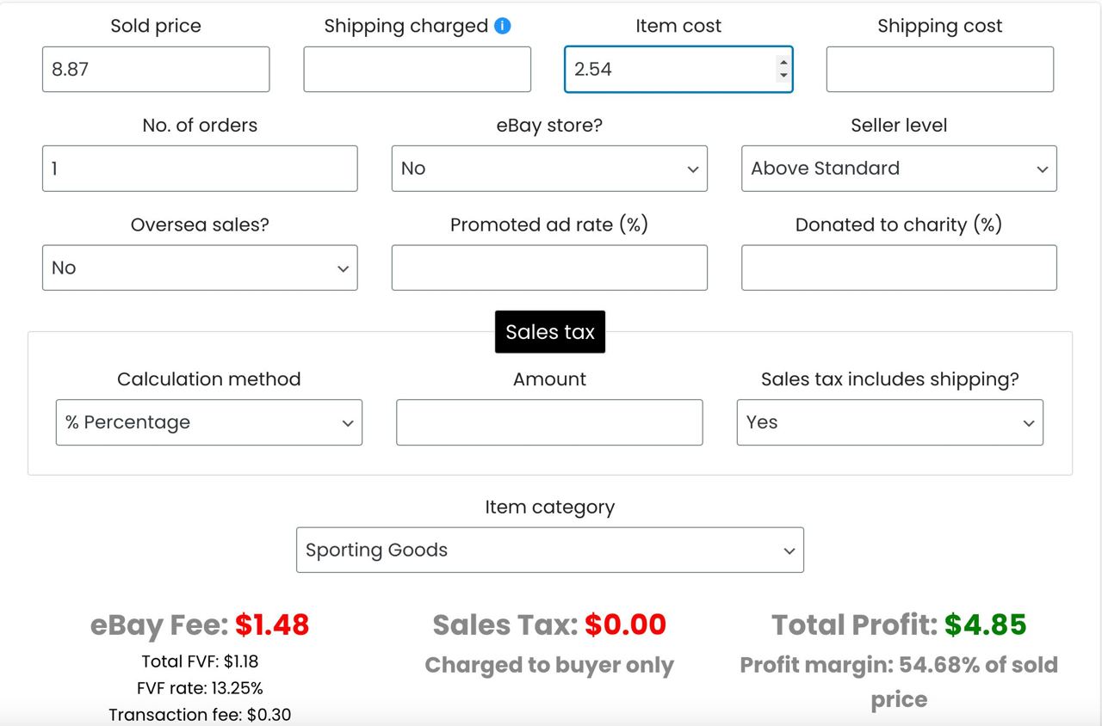Select the Shipping cost input field
Image resolution: width=1102 pixels, height=726 pixels.
pos(940,70)
